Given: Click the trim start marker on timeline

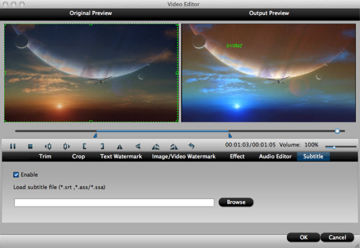Looking at the screenshot, I should point(95,135).
